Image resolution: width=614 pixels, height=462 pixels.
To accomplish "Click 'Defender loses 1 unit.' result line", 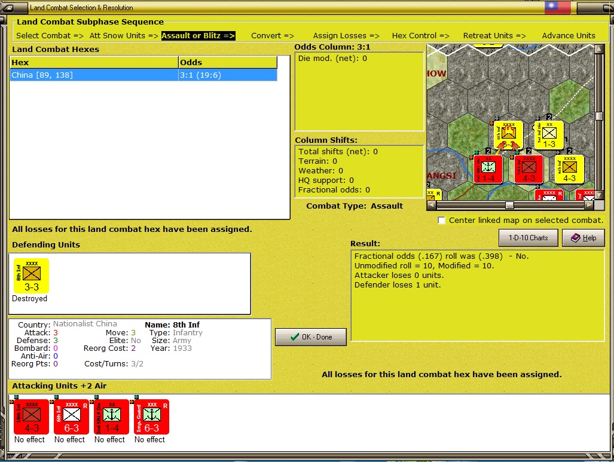I will coord(398,285).
